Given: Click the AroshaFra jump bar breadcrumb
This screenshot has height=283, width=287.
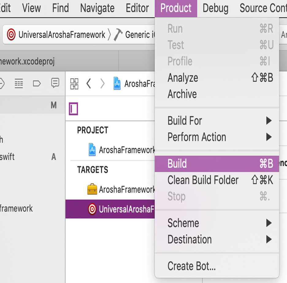Looking at the screenshot, I should click(x=140, y=84).
